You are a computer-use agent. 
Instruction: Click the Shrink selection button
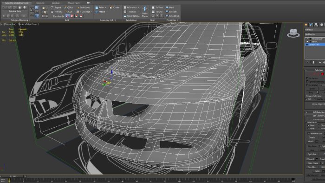[312, 89]
